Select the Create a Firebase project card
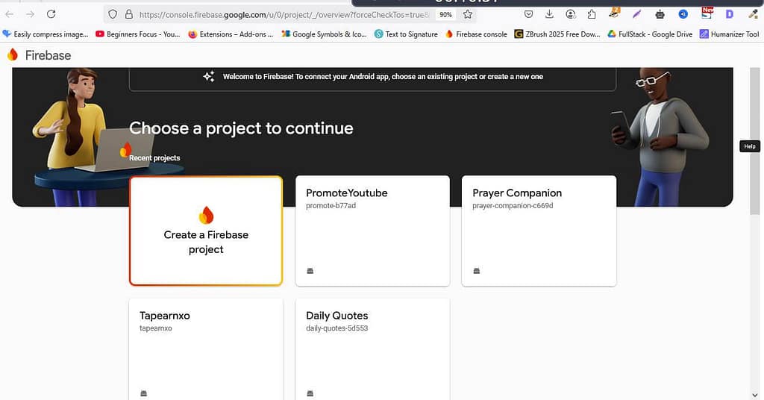 206,231
